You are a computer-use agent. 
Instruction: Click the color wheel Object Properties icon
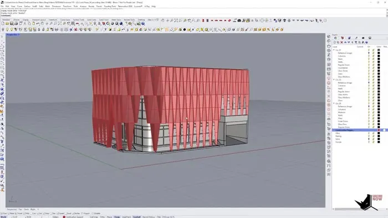click(108, 24)
